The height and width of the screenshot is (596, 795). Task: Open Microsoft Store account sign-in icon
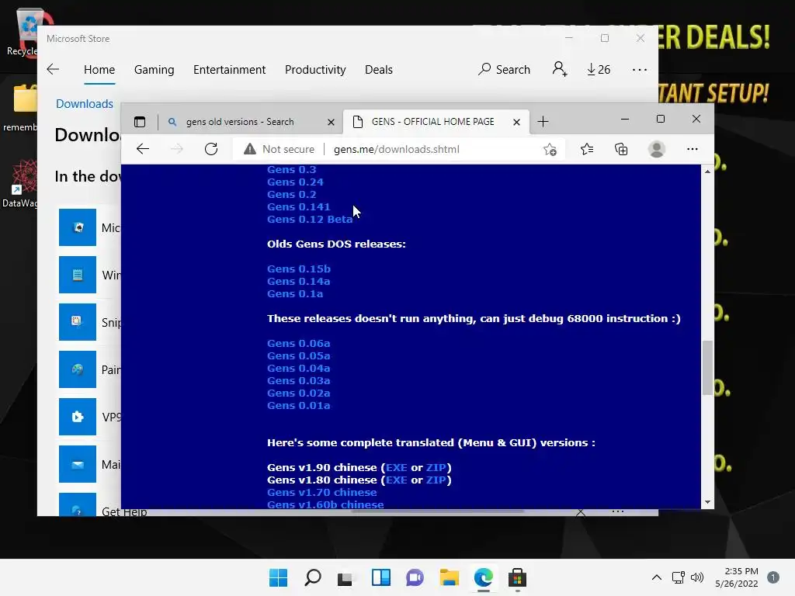(560, 69)
